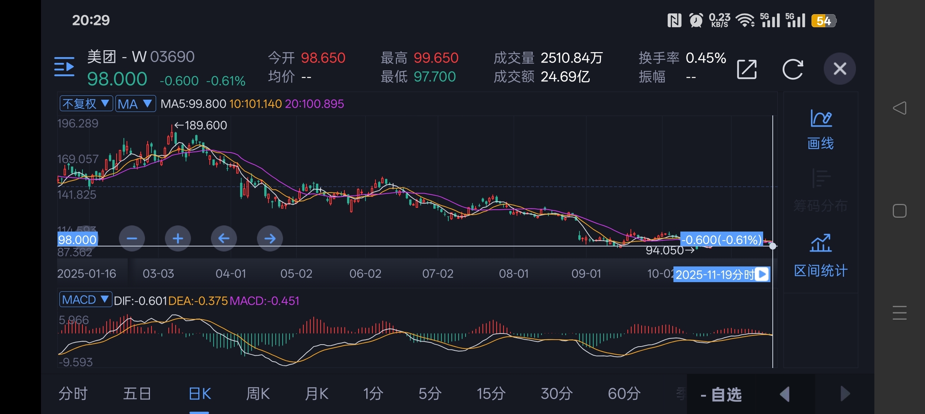Tap crosshair cursor dot on chart
Image resolution: width=925 pixels, height=414 pixels.
point(773,246)
